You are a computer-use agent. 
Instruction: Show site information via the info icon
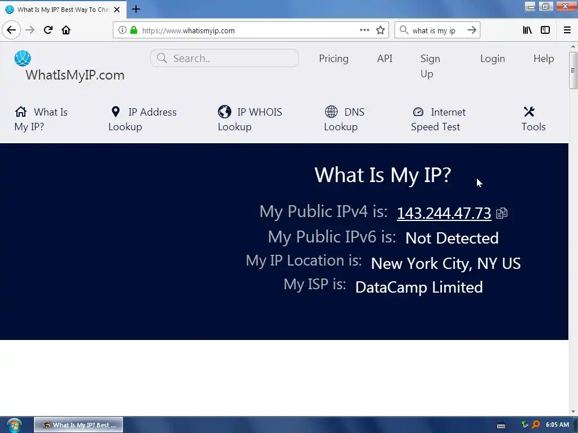(122, 30)
